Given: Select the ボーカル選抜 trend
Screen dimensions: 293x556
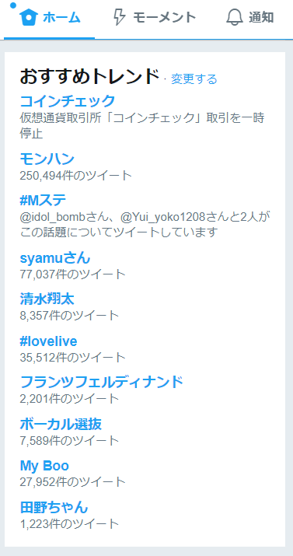Looking at the screenshot, I should pyautogui.click(x=61, y=424).
